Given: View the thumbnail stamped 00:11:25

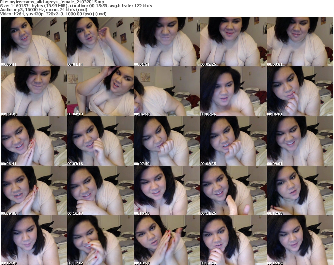Looking at the screenshot, I should click(x=233, y=190).
